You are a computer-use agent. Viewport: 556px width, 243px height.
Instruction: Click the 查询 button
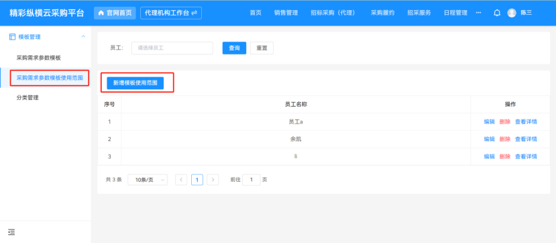[234, 48]
